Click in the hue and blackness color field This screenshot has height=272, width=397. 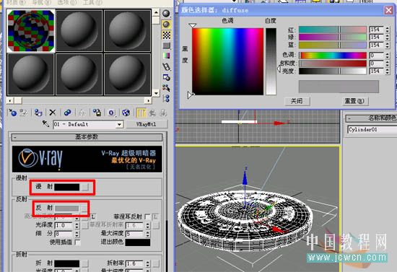227,61
